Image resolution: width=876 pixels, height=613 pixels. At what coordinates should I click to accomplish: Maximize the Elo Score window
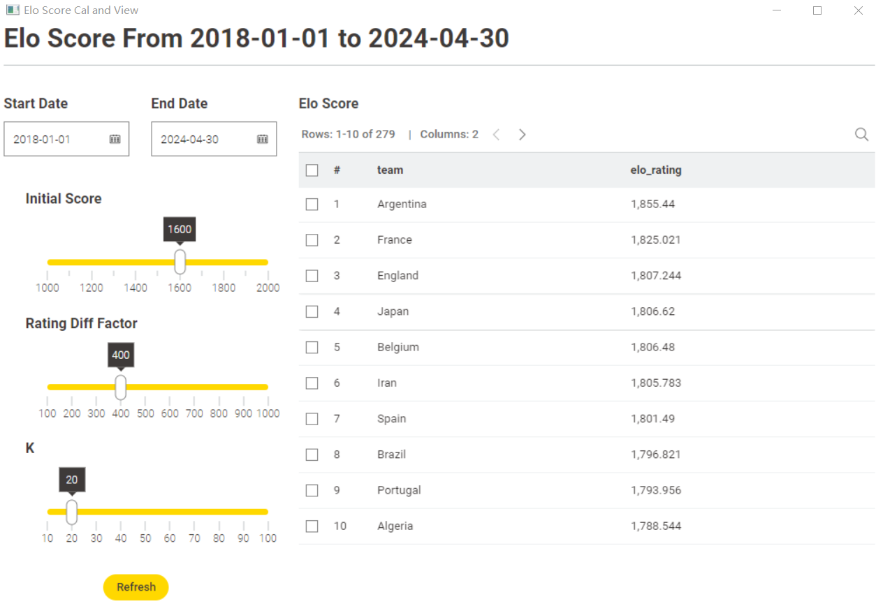817,10
